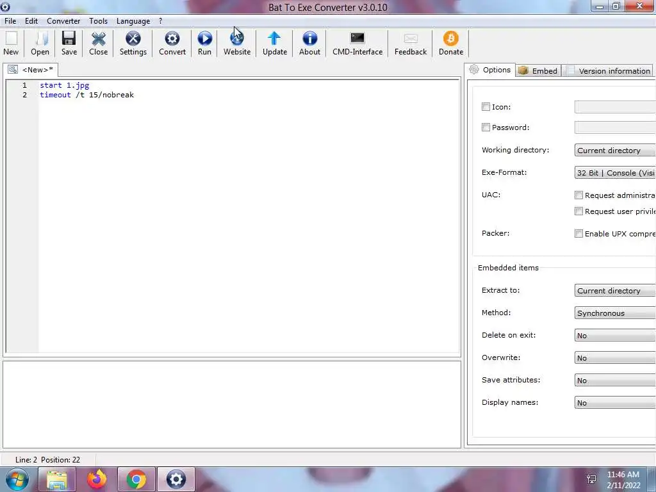
Task: Click the New file toolbar icon
Action: click(x=11, y=38)
